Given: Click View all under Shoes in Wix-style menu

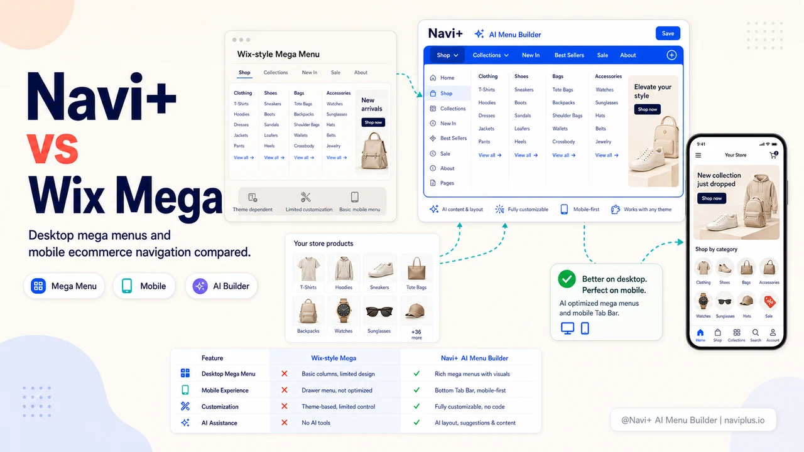Looking at the screenshot, I should (x=274, y=158).
